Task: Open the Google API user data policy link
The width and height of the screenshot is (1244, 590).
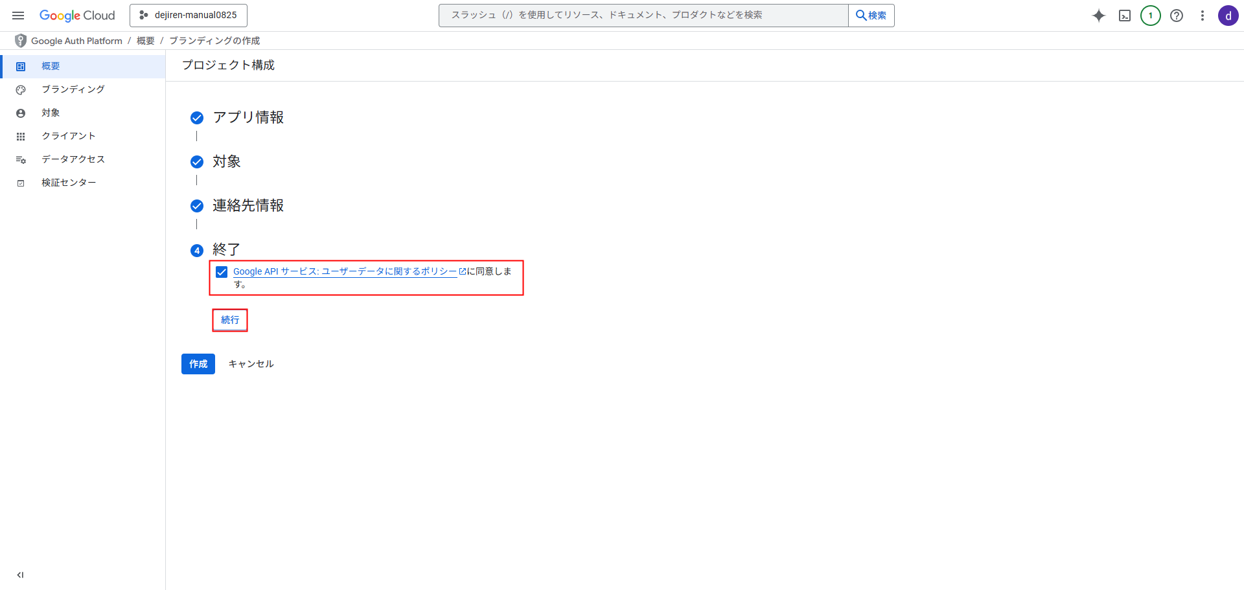Action: [345, 271]
